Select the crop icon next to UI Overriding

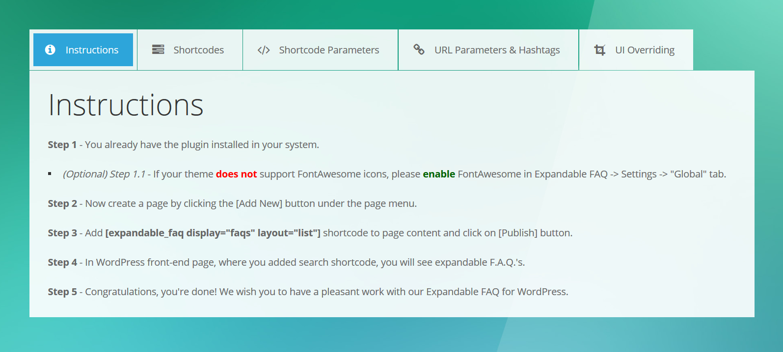click(x=600, y=50)
